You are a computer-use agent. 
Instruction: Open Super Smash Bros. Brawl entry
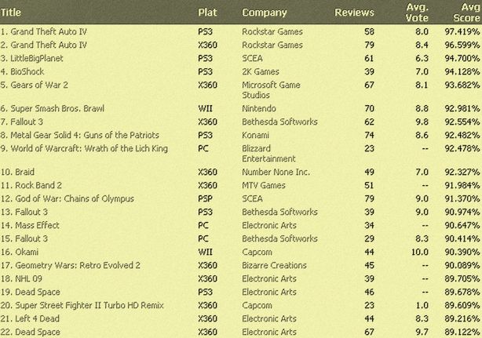tap(57, 108)
